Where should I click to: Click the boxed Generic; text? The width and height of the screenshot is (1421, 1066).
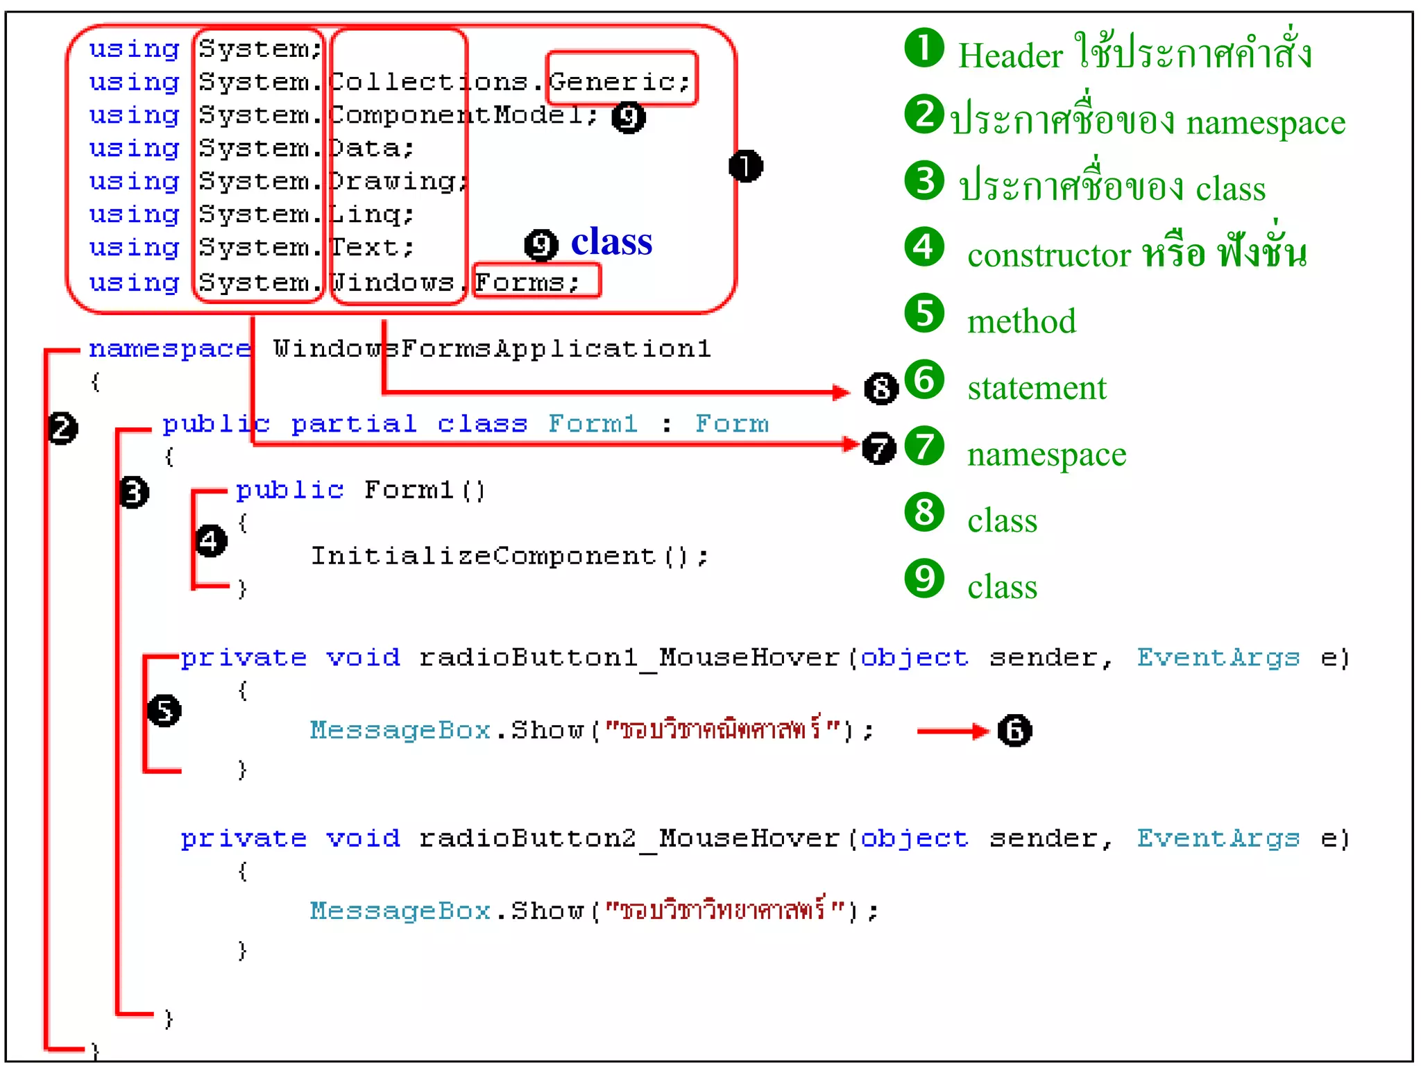click(620, 82)
